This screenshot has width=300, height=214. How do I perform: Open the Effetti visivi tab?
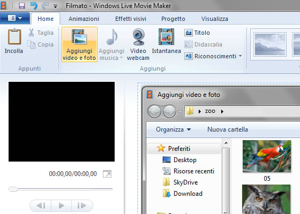click(x=131, y=19)
